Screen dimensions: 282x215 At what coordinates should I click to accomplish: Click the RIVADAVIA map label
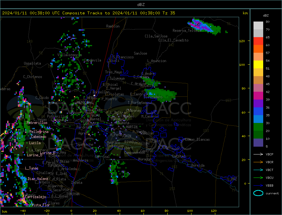click(129, 142)
